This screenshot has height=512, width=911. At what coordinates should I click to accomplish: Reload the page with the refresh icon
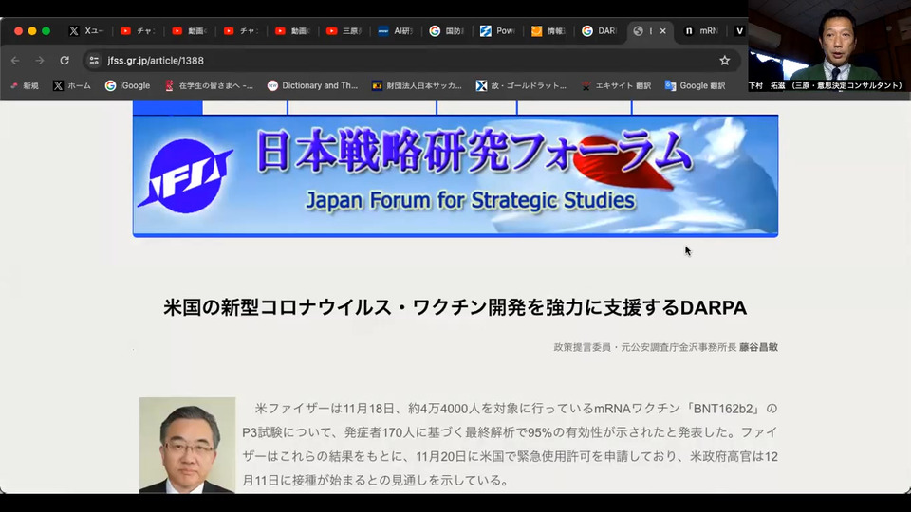65,61
